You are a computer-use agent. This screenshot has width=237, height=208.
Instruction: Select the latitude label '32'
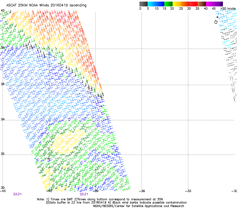(3, 154)
